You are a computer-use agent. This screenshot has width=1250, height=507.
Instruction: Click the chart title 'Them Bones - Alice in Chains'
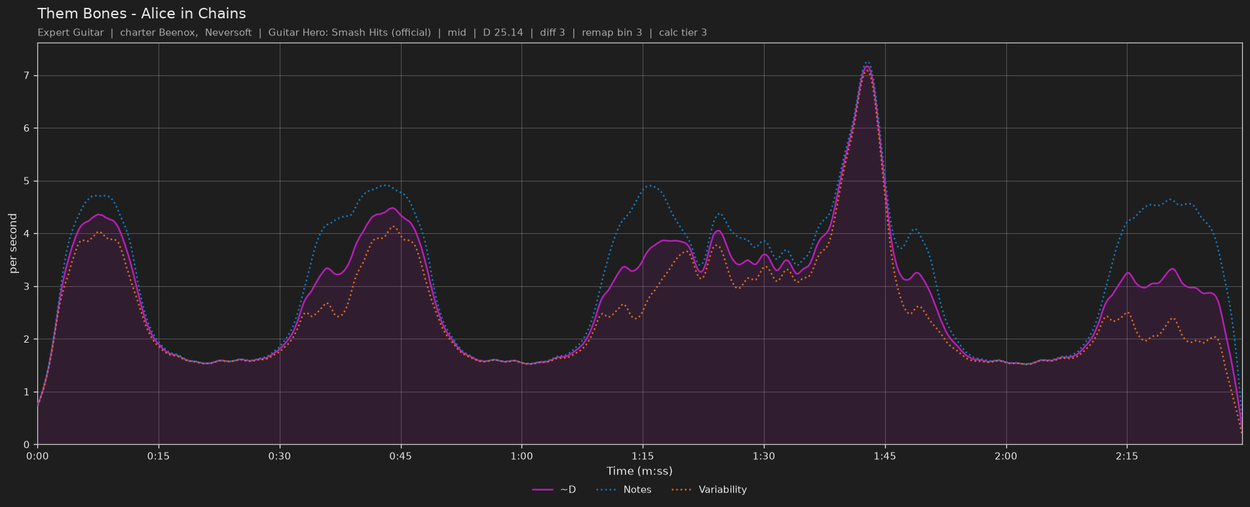142,14
